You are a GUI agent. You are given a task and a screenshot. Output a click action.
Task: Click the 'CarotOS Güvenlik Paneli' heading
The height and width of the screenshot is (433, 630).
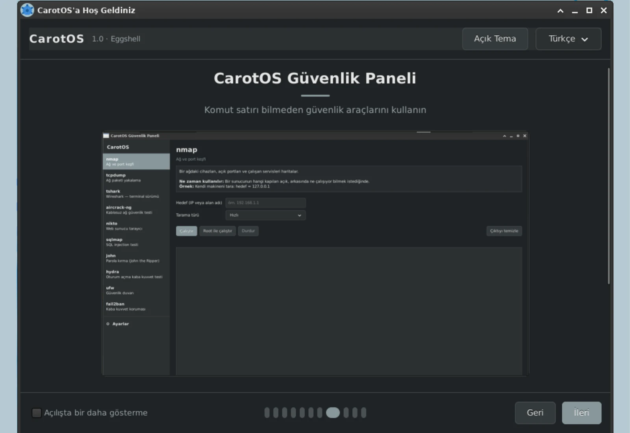click(x=315, y=78)
